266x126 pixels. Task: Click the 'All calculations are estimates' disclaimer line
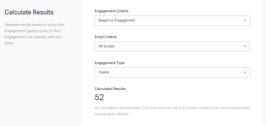(x=172, y=108)
